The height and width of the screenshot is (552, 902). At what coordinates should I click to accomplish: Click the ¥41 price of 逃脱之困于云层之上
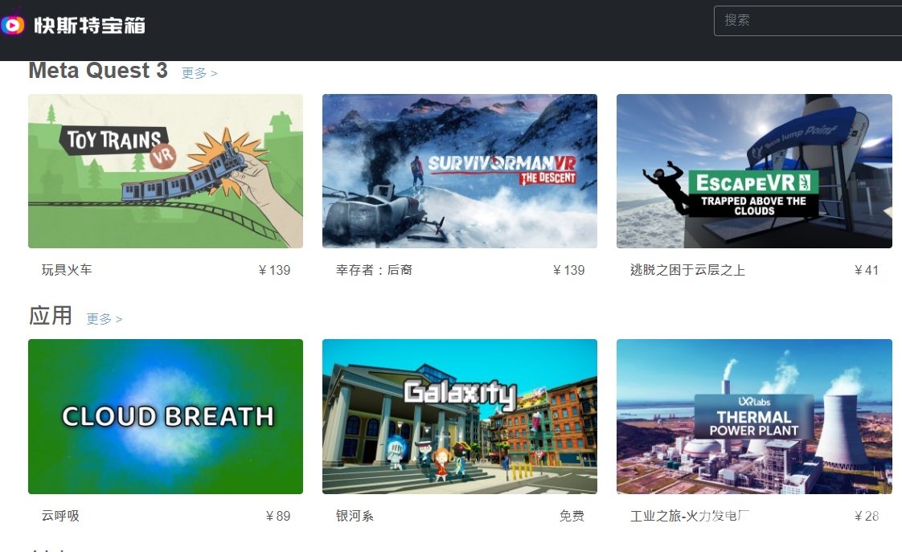867,270
